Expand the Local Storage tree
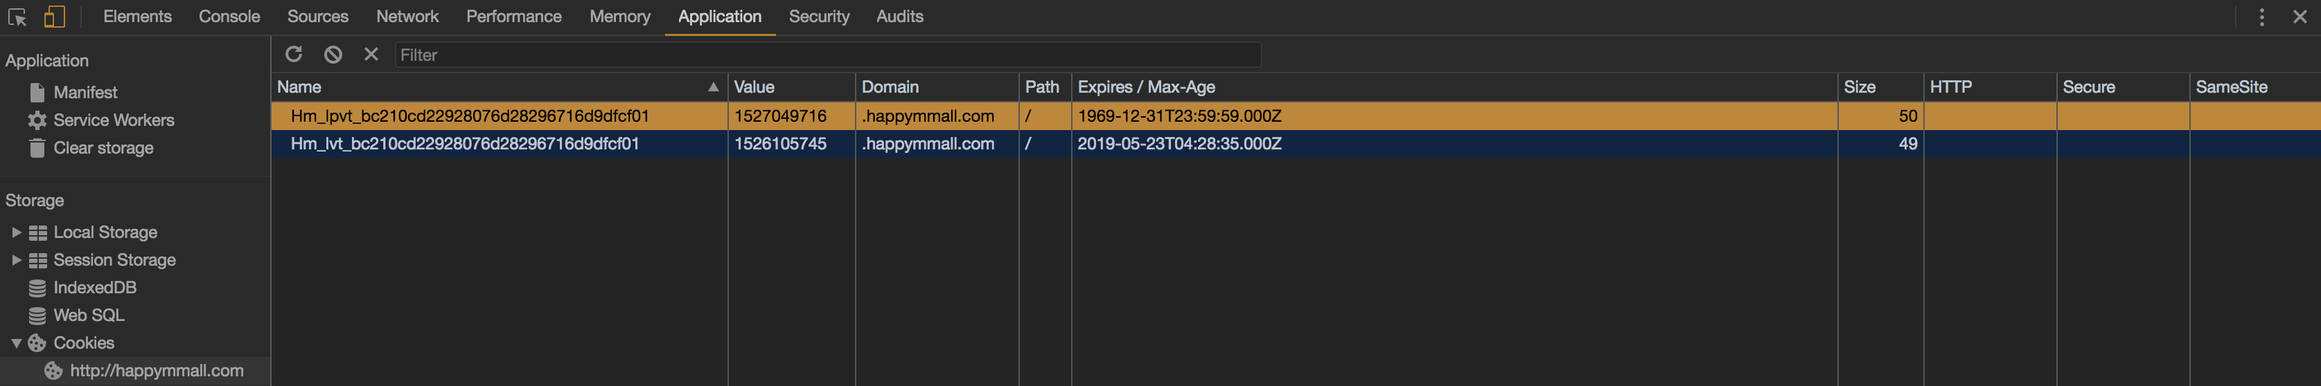The height and width of the screenshot is (386, 2321). [x=16, y=232]
